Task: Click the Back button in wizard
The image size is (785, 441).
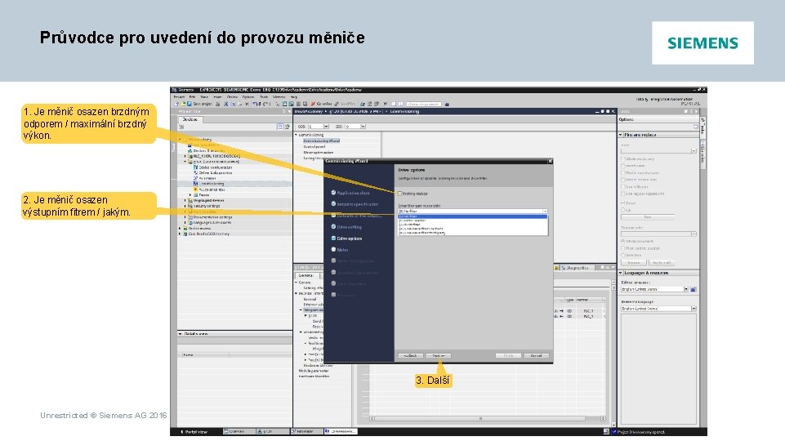Action: tap(410, 355)
